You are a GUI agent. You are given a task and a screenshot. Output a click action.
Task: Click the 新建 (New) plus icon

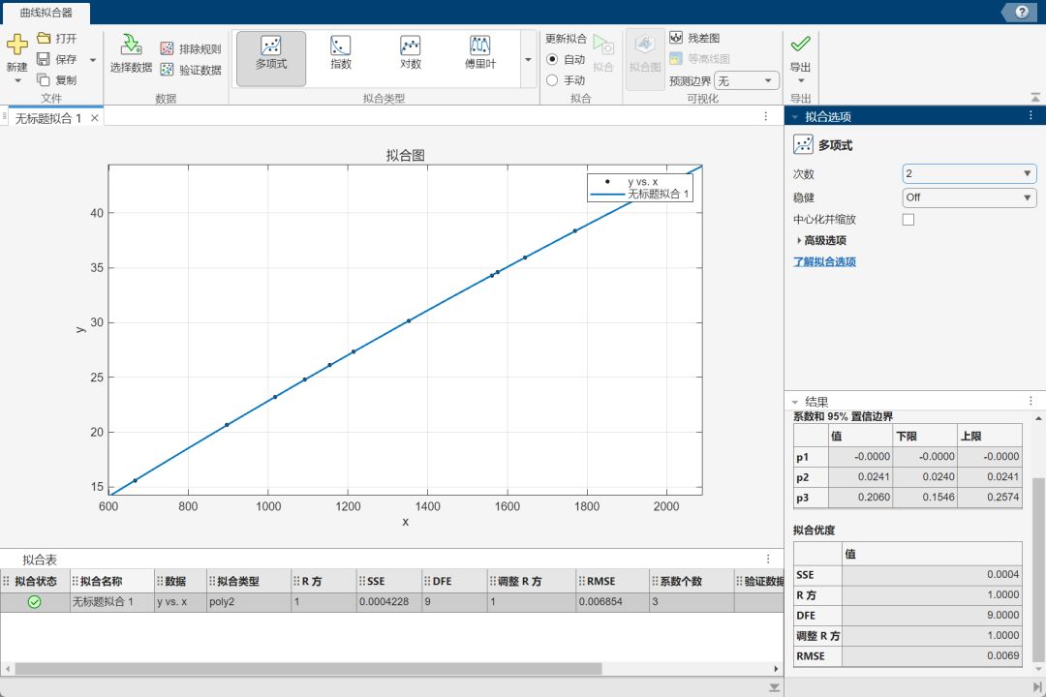(x=17, y=45)
